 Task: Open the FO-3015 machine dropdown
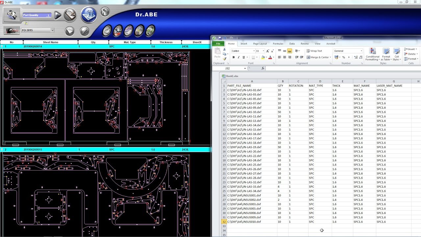tap(52, 30)
